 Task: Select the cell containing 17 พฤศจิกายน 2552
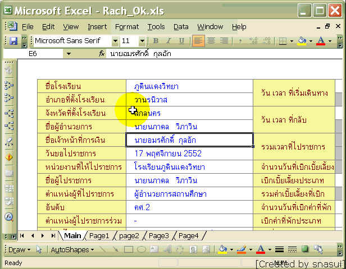[168, 153]
